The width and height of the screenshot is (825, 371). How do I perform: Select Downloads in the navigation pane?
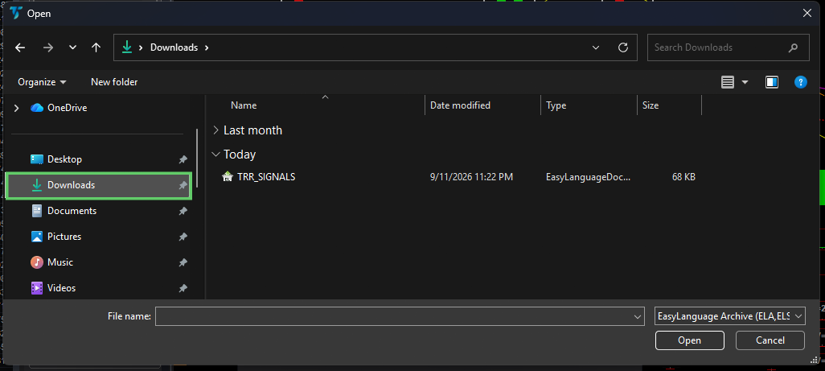tap(98, 185)
